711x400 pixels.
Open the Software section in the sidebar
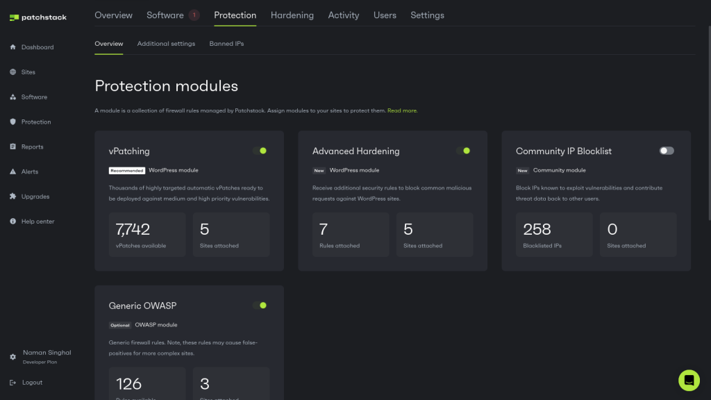(32, 97)
